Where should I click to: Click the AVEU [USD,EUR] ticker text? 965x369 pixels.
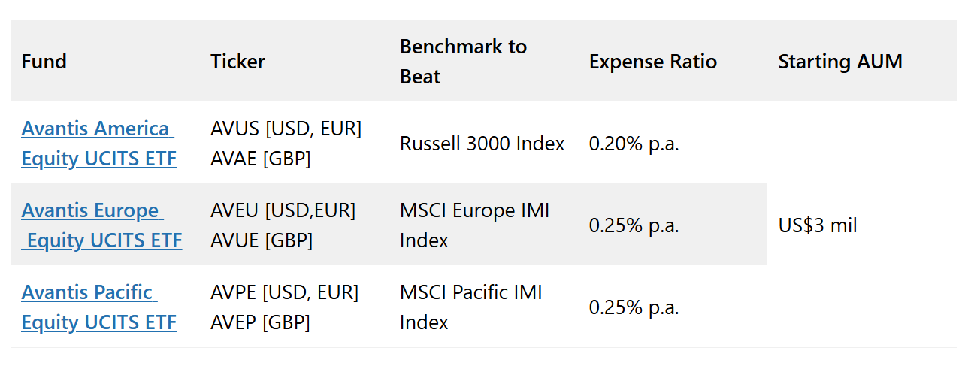(283, 210)
